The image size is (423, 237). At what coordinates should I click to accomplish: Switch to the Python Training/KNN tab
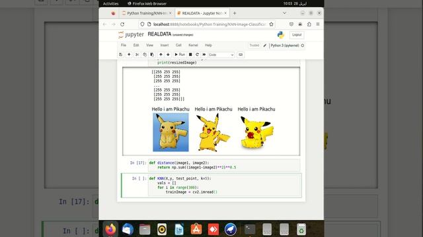click(x=147, y=13)
